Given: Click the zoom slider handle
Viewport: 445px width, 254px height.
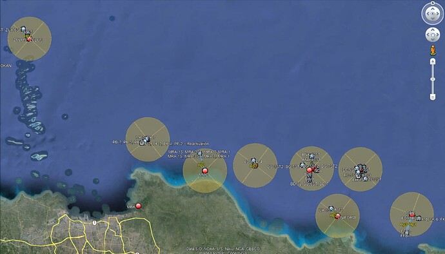Looking at the screenshot, I should click(433, 79).
